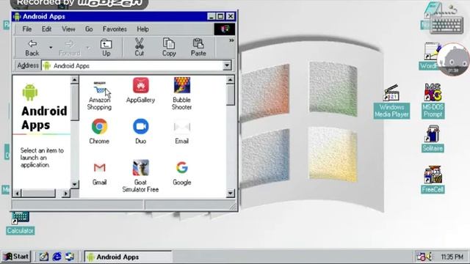This screenshot has height=264, width=470.
Task: Click the Android robot icon in left pane
Action: pos(30,92)
